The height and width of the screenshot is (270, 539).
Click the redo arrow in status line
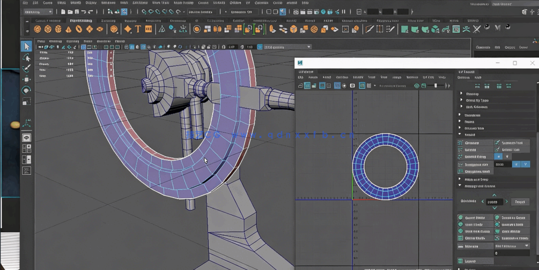point(91,12)
